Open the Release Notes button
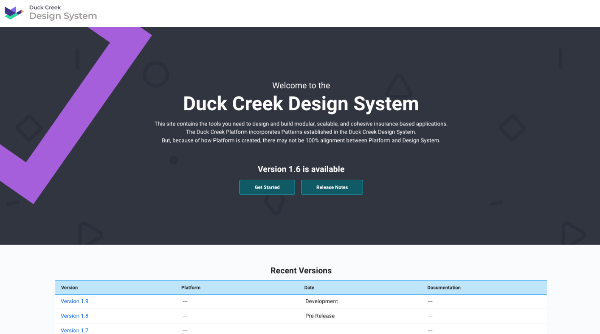Image resolution: width=600 pixels, height=334 pixels. click(x=332, y=187)
